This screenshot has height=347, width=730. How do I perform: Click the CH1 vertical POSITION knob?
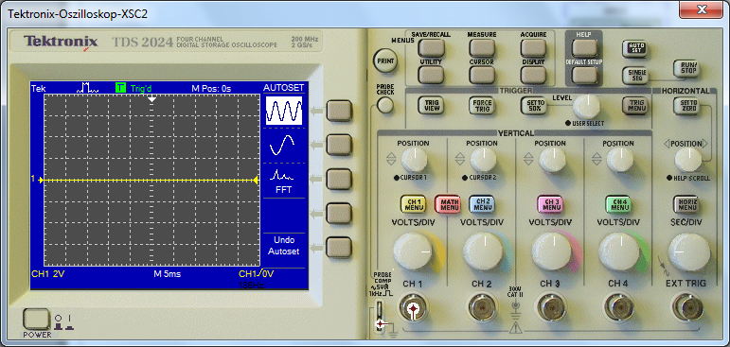coord(414,159)
